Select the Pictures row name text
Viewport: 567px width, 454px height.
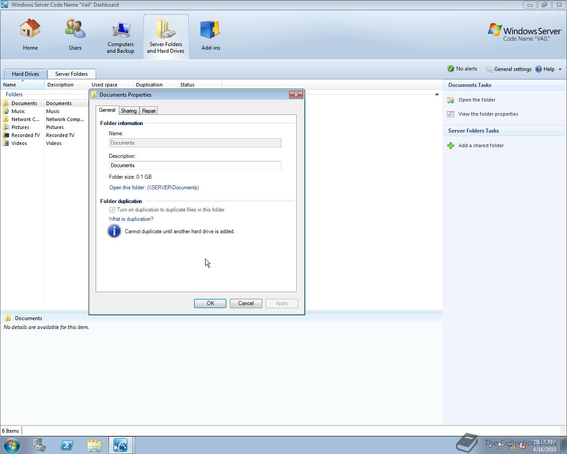(x=20, y=127)
